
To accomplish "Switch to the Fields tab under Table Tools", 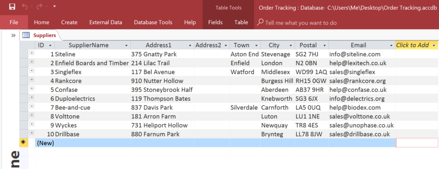I will 216,22.
